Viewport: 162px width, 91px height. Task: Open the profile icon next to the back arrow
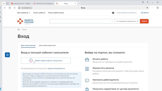(x=10, y=8)
